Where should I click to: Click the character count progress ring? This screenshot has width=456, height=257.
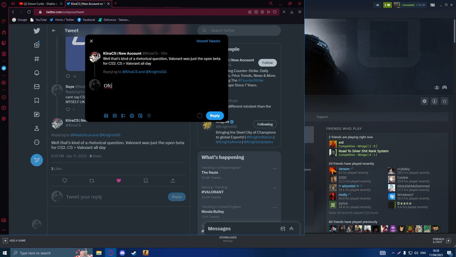click(x=199, y=116)
